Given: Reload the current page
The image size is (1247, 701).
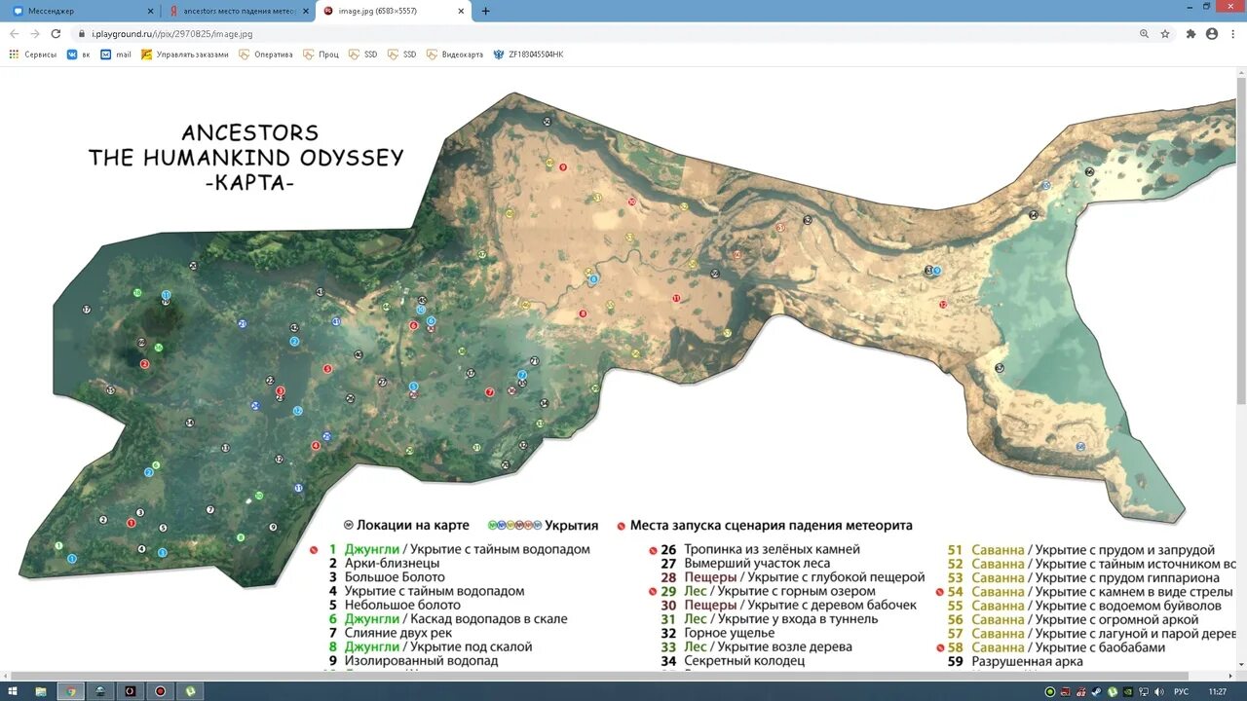Looking at the screenshot, I should pos(56,33).
